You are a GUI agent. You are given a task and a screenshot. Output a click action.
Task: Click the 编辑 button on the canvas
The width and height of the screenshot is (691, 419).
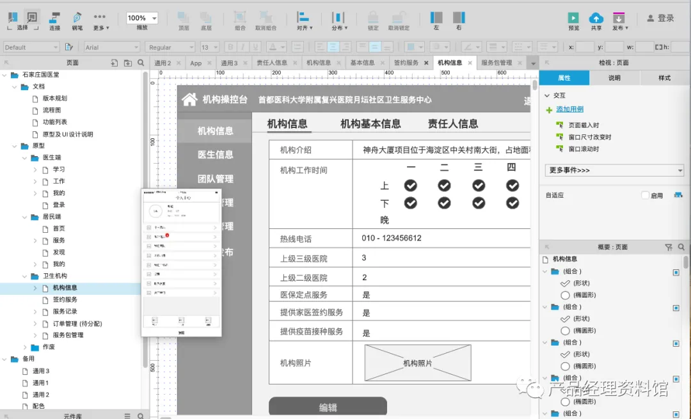tap(328, 406)
